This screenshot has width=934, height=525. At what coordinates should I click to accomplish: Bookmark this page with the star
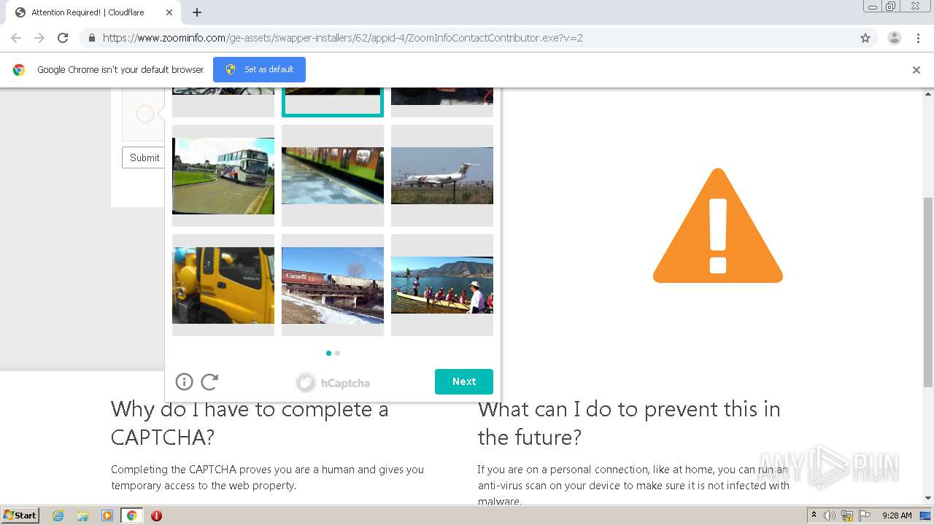865,38
